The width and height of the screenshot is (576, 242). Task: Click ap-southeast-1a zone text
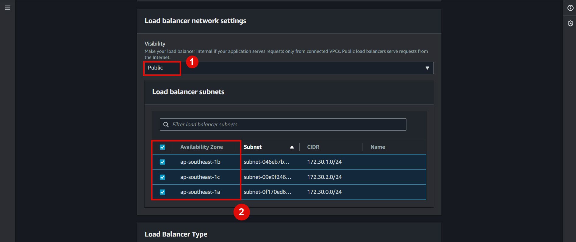click(x=200, y=192)
